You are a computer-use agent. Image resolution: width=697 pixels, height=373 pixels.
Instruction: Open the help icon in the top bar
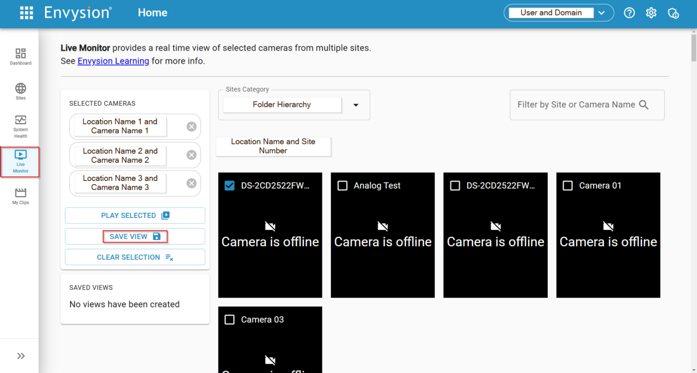click(x=629, y=13)
